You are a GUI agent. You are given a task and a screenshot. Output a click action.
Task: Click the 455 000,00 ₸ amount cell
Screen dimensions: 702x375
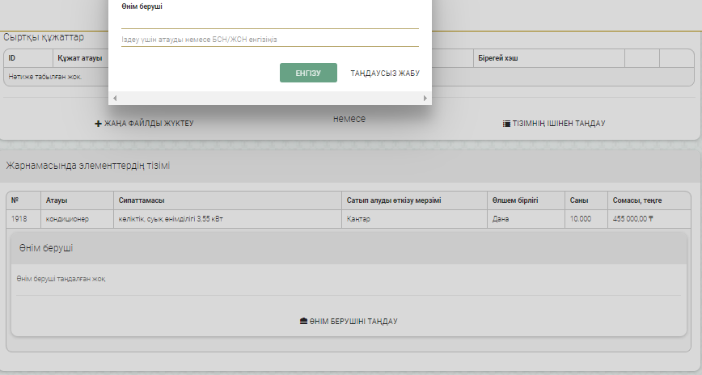[x=633, y=219]
